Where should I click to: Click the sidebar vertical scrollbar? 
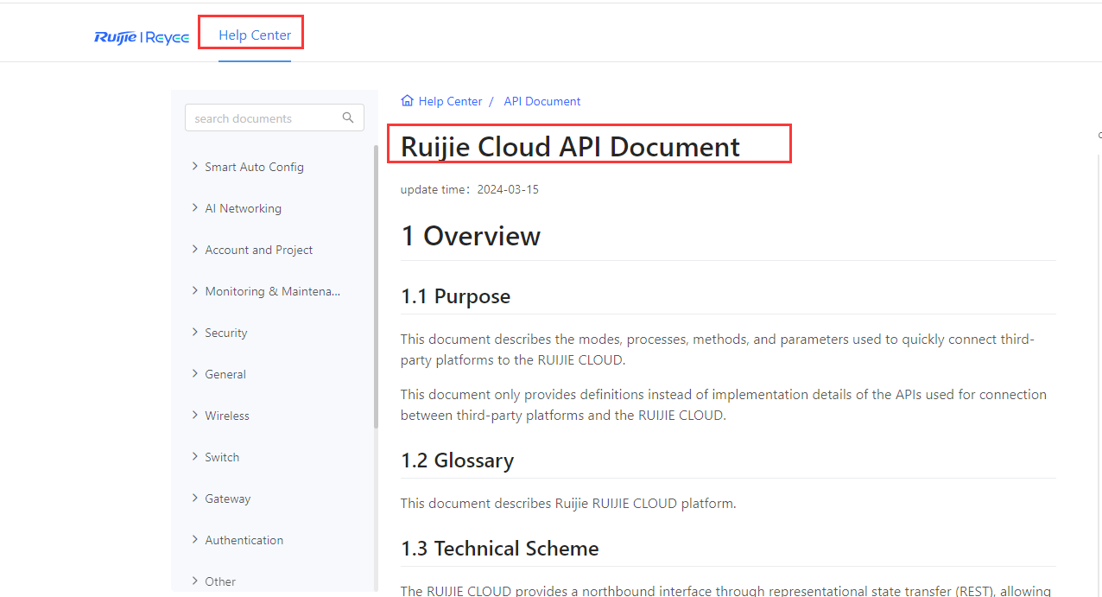pyautogui.click(x=376, y=286)
